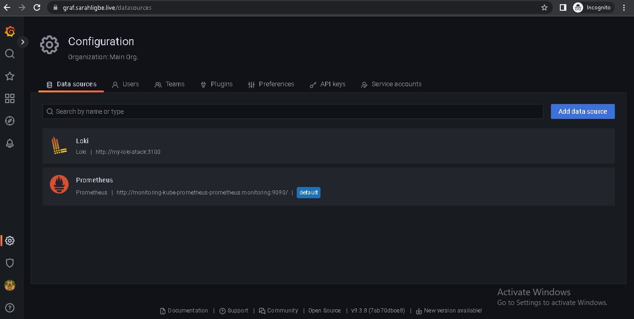Toggle the browser side panel icon
Screen dimensions: 634x319
coord(563,7)
